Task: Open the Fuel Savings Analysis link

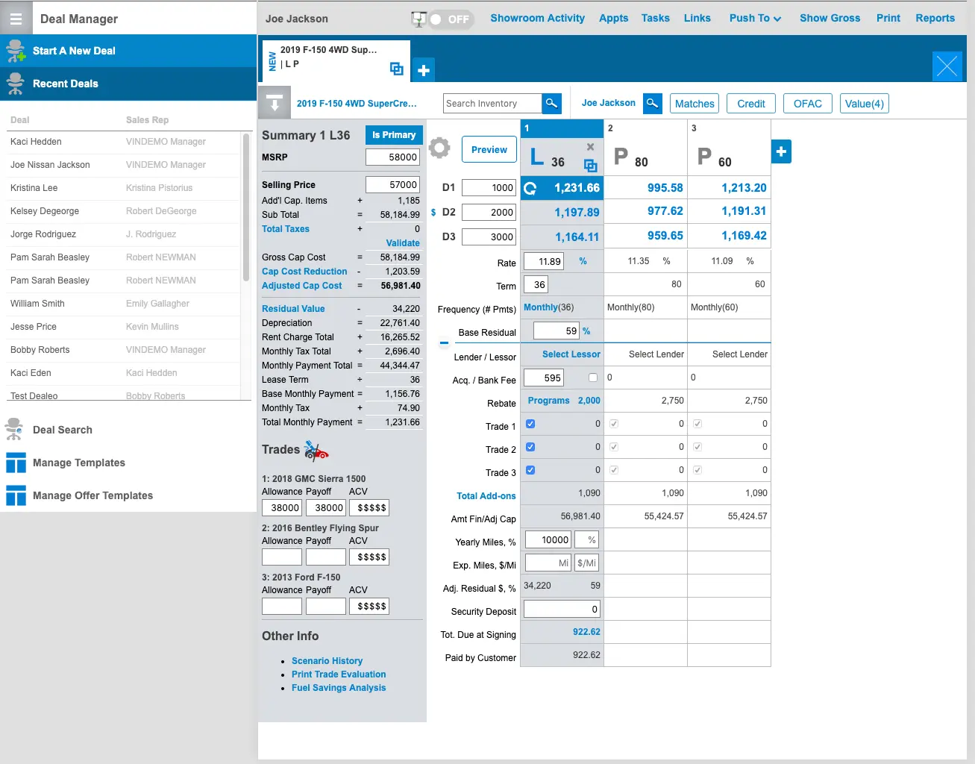Action: coord(339,687)
